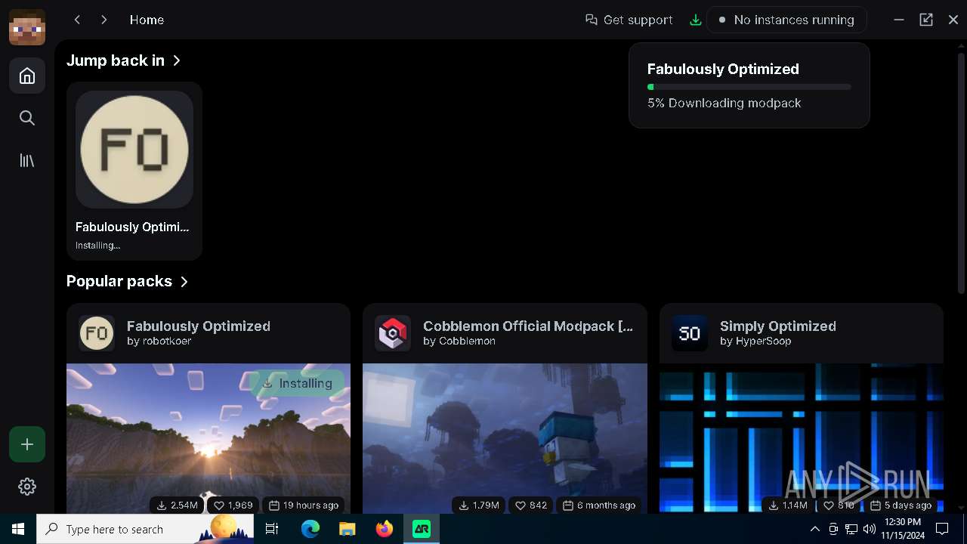Open Simply Optimized pack title
Viewport: 967px width, 544px height.
[778, 326]
